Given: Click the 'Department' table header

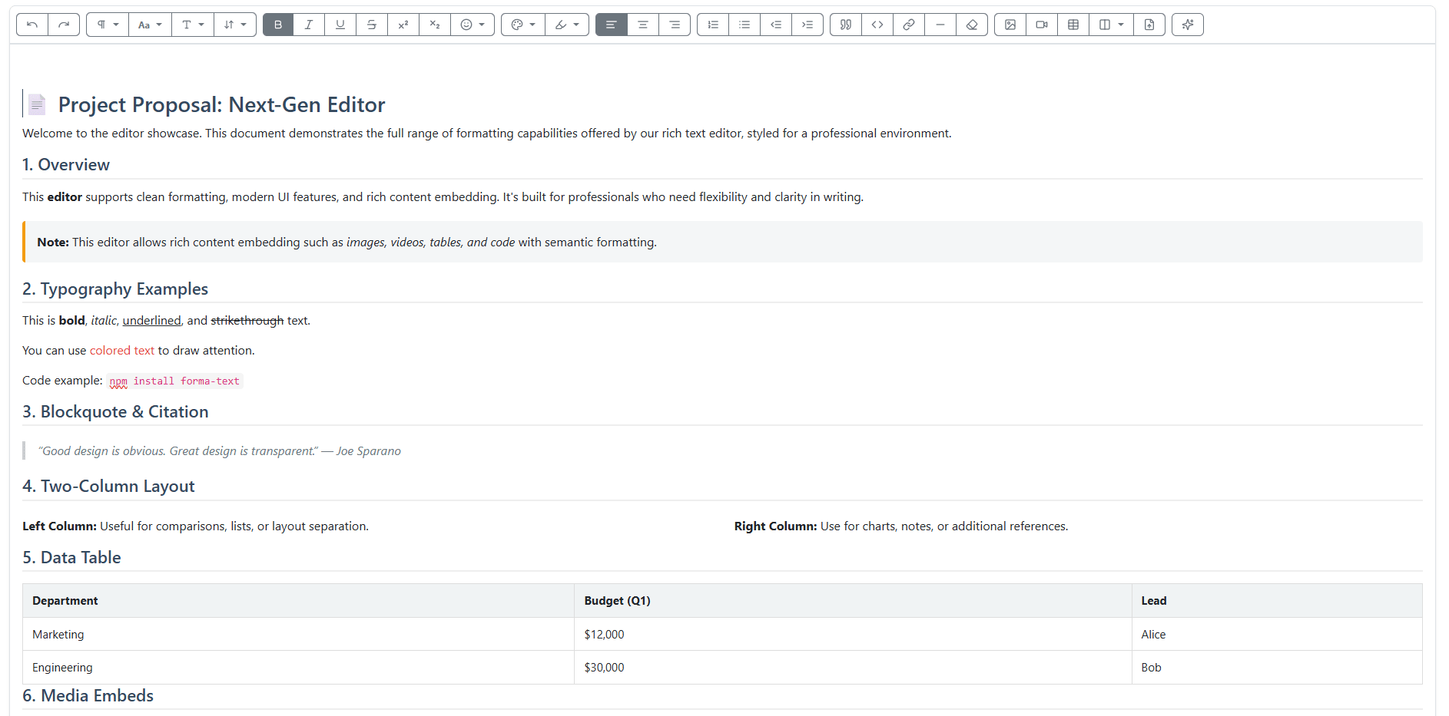Looking at the screenshot, I should coord(299,600).
